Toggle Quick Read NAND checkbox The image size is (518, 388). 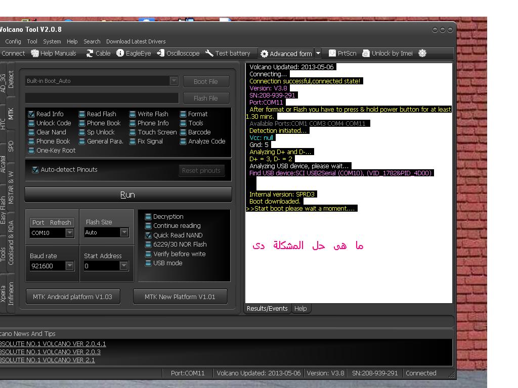pos(148,235)
